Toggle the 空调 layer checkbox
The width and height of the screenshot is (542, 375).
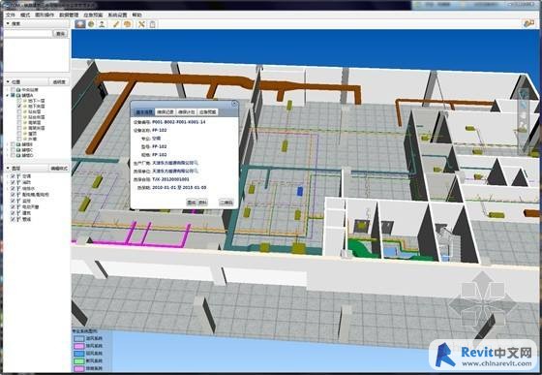click(x=14, y=176)
